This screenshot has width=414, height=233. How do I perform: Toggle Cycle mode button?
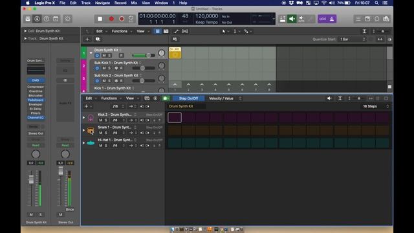tap(131, 19)
